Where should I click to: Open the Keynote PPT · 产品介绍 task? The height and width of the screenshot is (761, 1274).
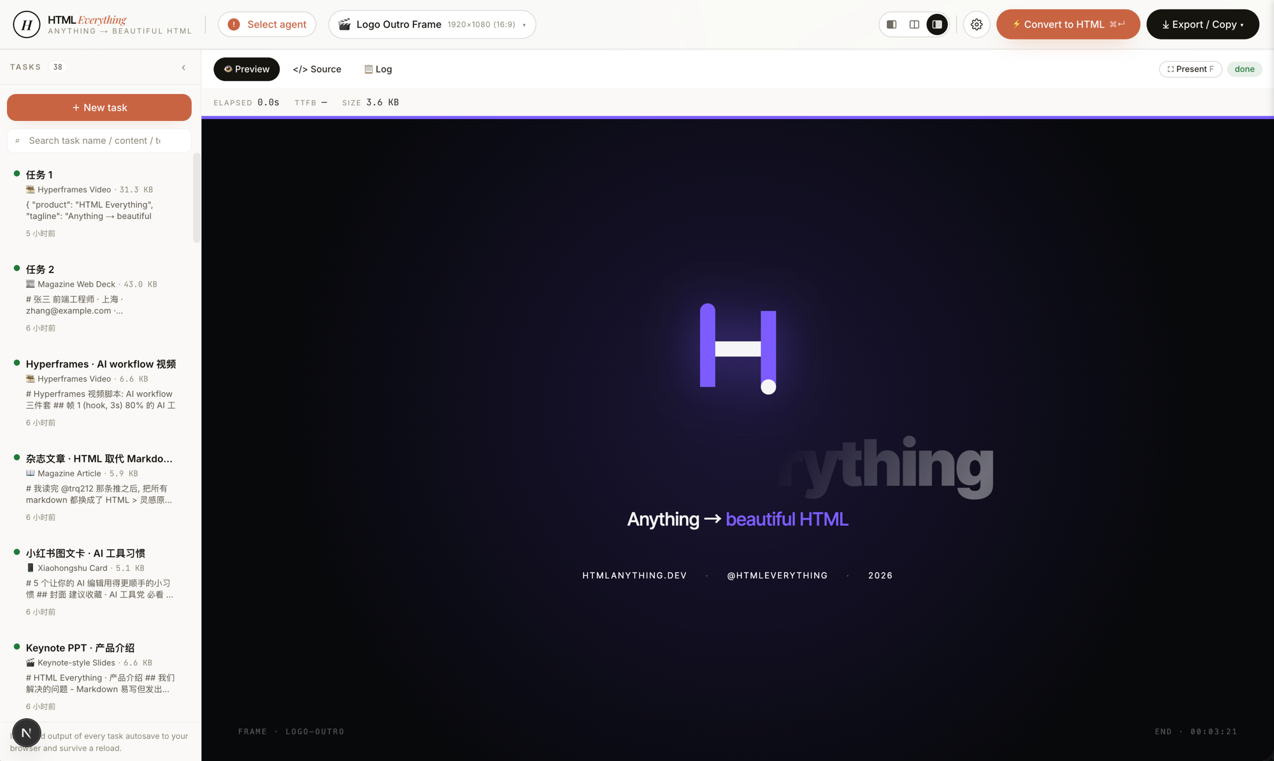(x=99, y=676)
